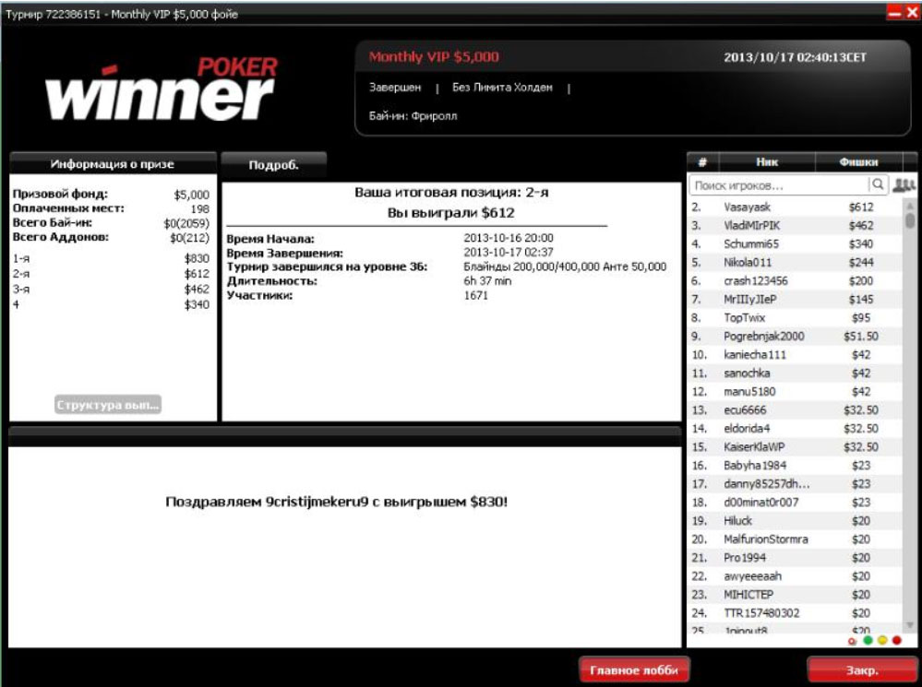922x687 pixels.
Task: Click the 3-я place $462 prize row
Action: tap(111, 290)
